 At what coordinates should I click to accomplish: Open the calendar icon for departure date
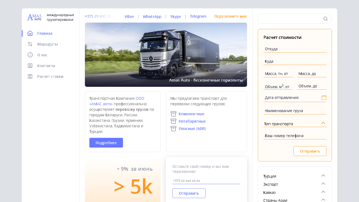click(324, 97)
